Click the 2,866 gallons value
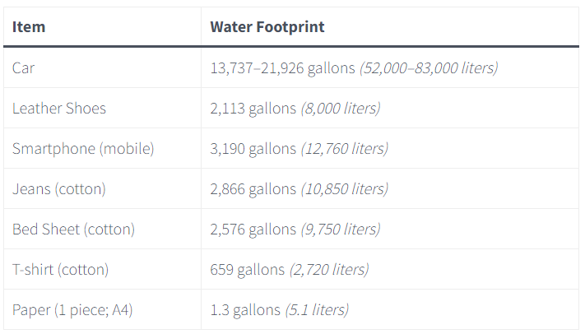This screenshot has width=585, height=334. click(x=253, y=189)
